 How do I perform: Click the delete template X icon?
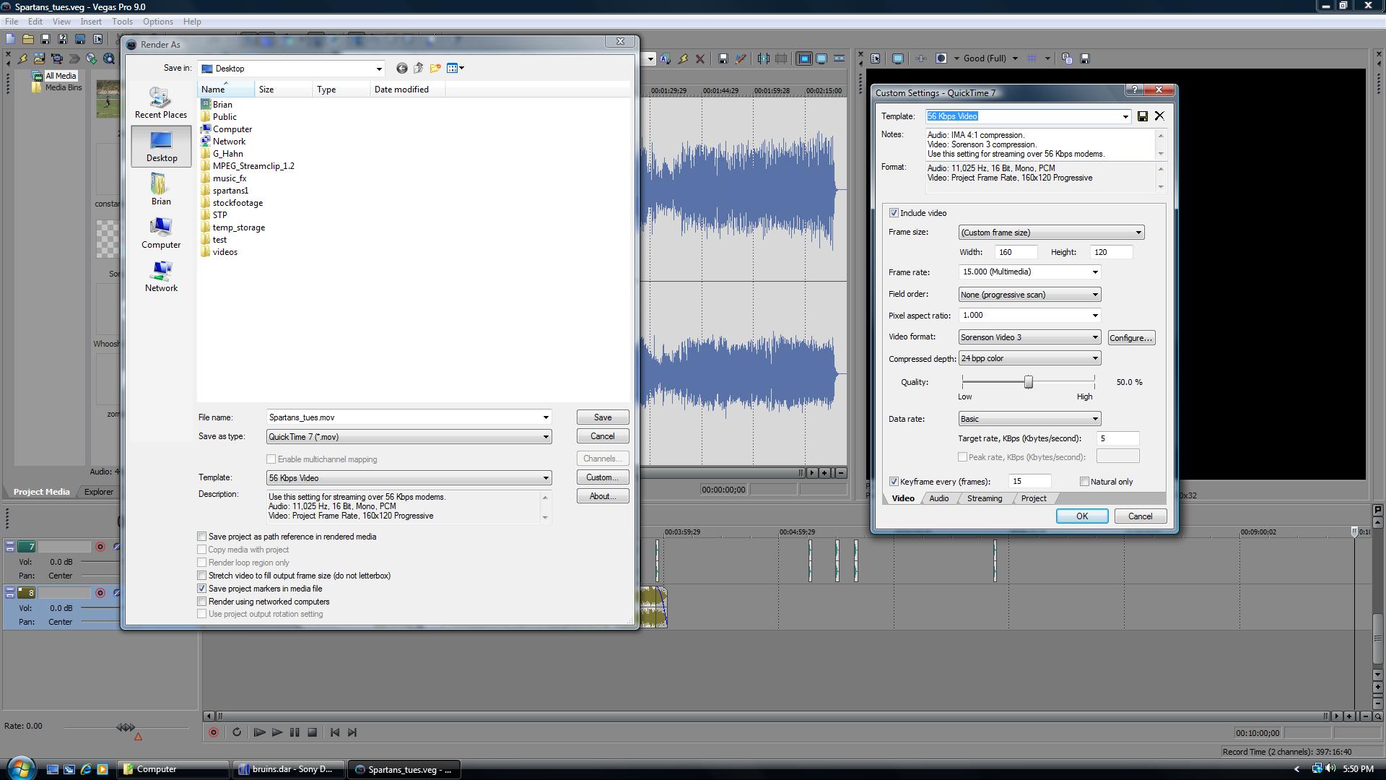[1159, 116]
